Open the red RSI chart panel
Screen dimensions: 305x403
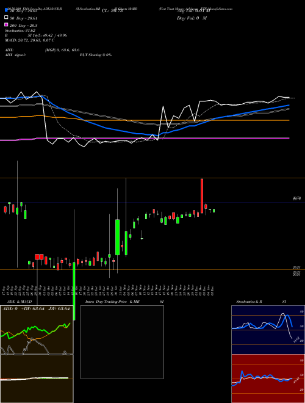pos(268,379)
